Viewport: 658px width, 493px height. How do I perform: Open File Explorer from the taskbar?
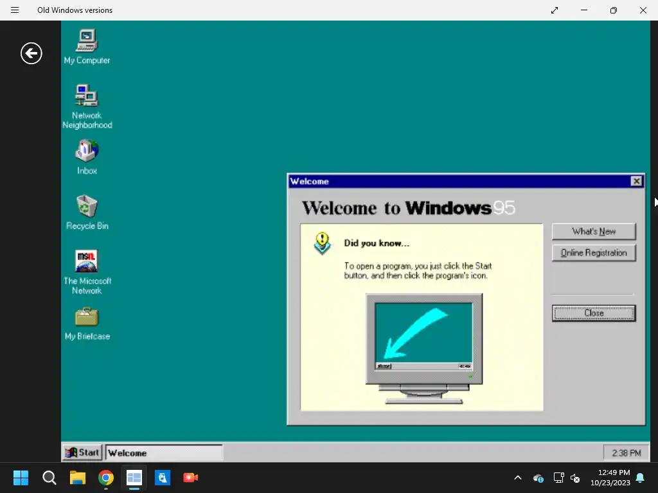[78, 478]
